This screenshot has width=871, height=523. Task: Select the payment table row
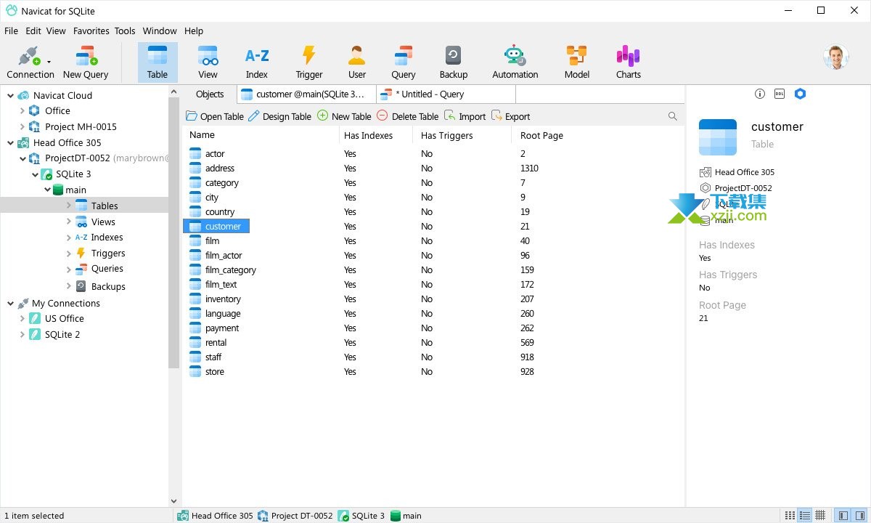433,328
